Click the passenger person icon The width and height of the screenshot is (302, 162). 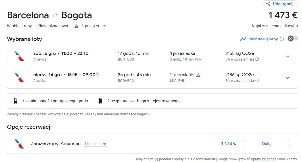(x=76, y=26)
